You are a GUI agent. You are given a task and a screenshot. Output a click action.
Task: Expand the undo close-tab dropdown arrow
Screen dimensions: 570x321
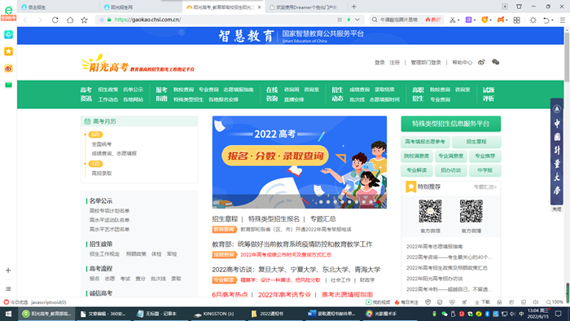[x=552, y=20]
